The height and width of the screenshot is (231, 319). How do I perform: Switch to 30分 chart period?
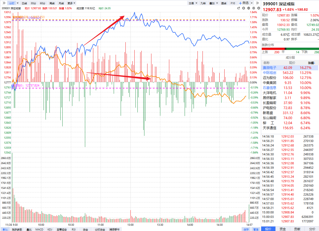point(33,3)
